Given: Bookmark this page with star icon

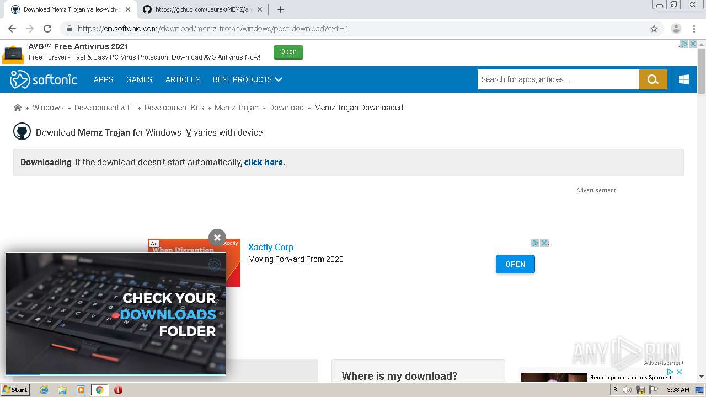Looking at the screenshot, I should (x=654, y=29).
